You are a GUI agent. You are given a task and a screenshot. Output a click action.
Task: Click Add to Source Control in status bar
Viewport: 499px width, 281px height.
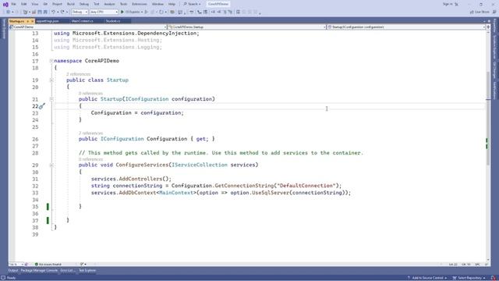pyautogui.click(x=427, y=278)
